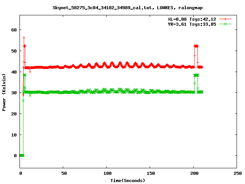Click the 20 tick label on the y-axis

point(14,114)
